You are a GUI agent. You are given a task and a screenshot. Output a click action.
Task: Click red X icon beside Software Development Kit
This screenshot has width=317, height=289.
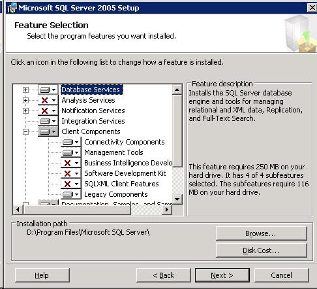[x=68, y=173]
